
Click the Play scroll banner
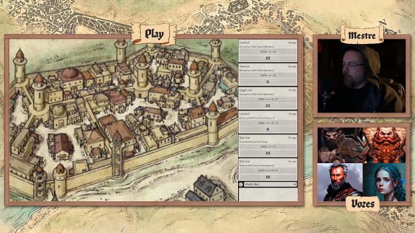(x=154, y=34)
